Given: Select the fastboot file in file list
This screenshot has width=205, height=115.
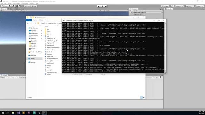Looking at the screenshot, I should (x=49, y=54).
